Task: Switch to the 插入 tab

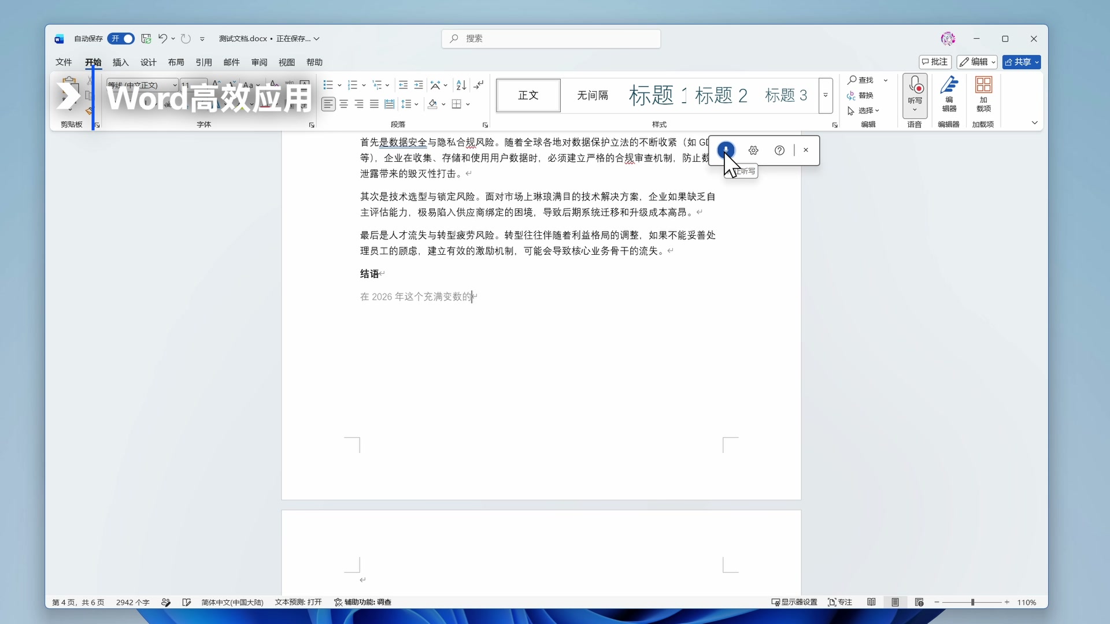Action: pyautogui.click(x=121, y=62)
